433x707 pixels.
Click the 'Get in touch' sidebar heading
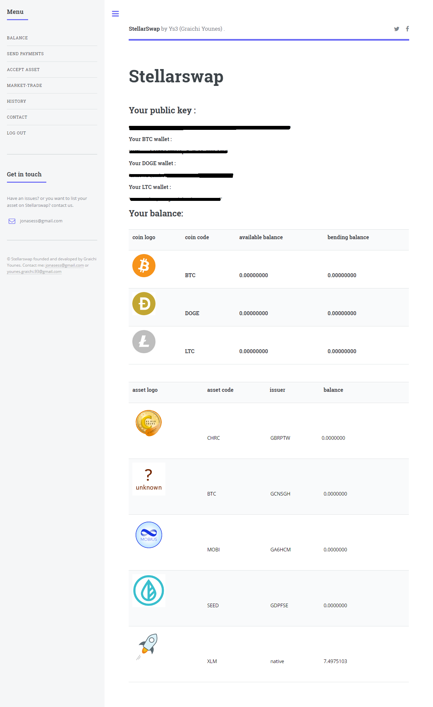point(24,174)
